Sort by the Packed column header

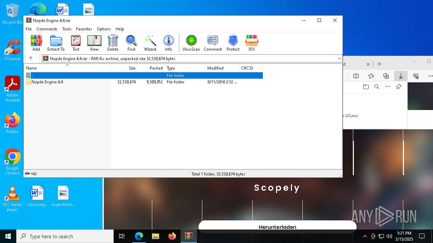(x=151, y=68)
